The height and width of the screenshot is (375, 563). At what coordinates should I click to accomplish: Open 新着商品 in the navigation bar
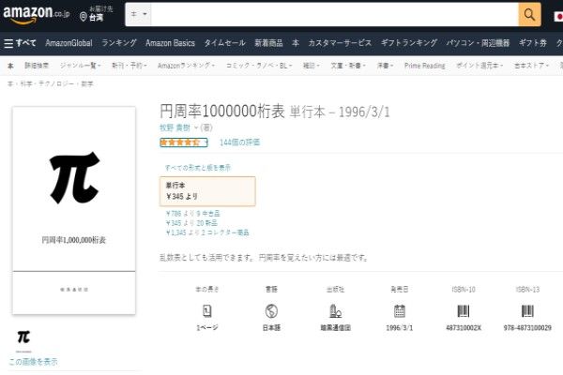click(268, 43)
